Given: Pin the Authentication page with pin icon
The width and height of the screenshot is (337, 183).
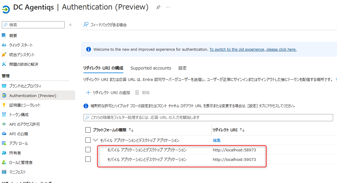Looking at the screenshot, I should [x=158, y=7].
